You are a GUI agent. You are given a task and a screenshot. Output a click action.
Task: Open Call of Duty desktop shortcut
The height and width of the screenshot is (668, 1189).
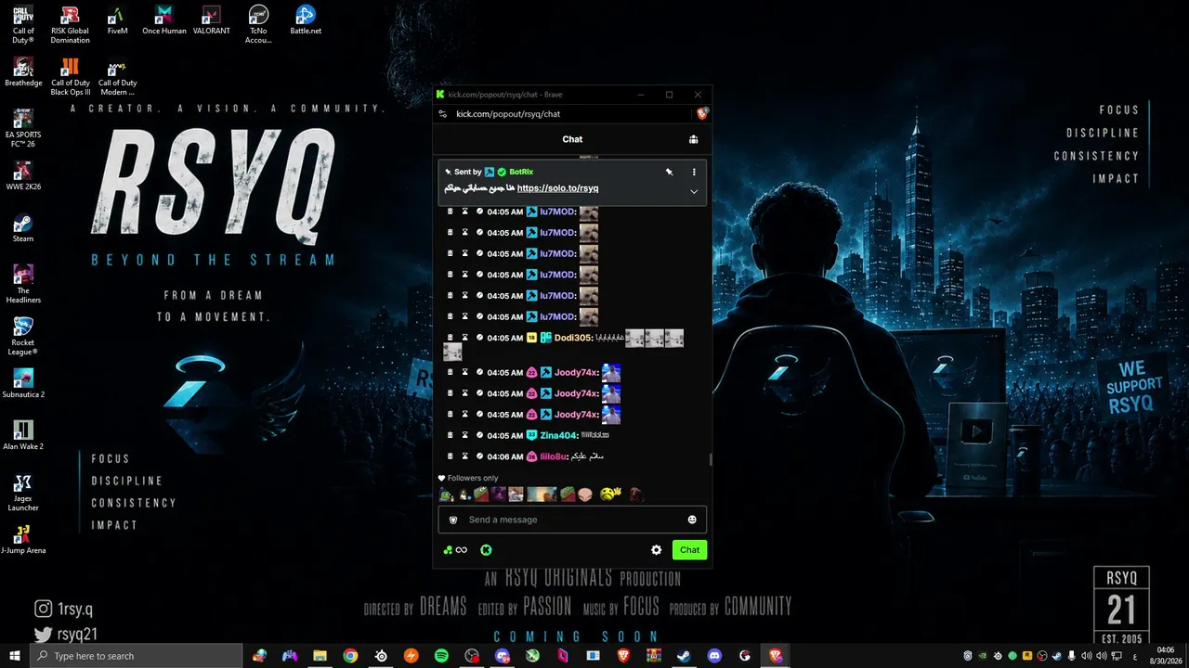pyautogui.click(x=23, y=25)
